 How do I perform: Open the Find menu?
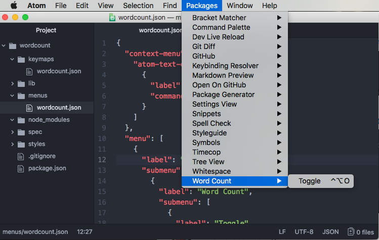coord(170,6)
